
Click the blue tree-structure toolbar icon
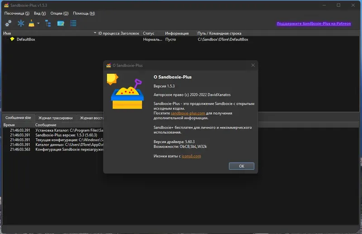click(48, 24)
